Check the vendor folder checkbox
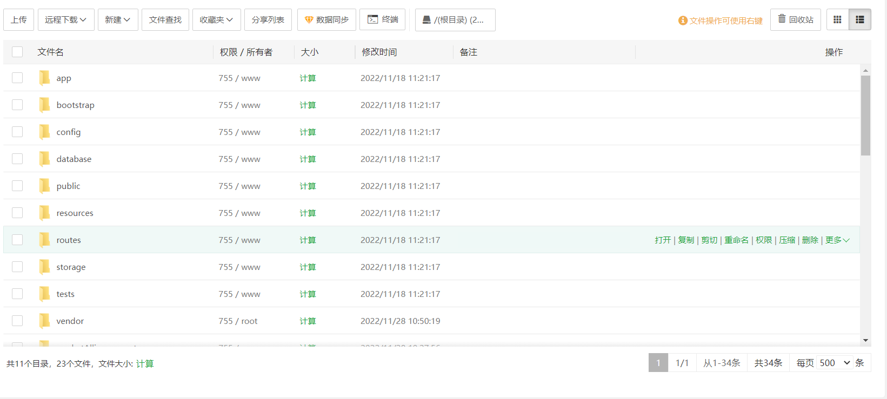Viewport: 887px width, 399px height. point(17,321)
